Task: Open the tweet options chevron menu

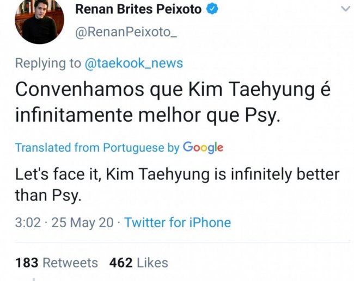Action: click(344, 9)
